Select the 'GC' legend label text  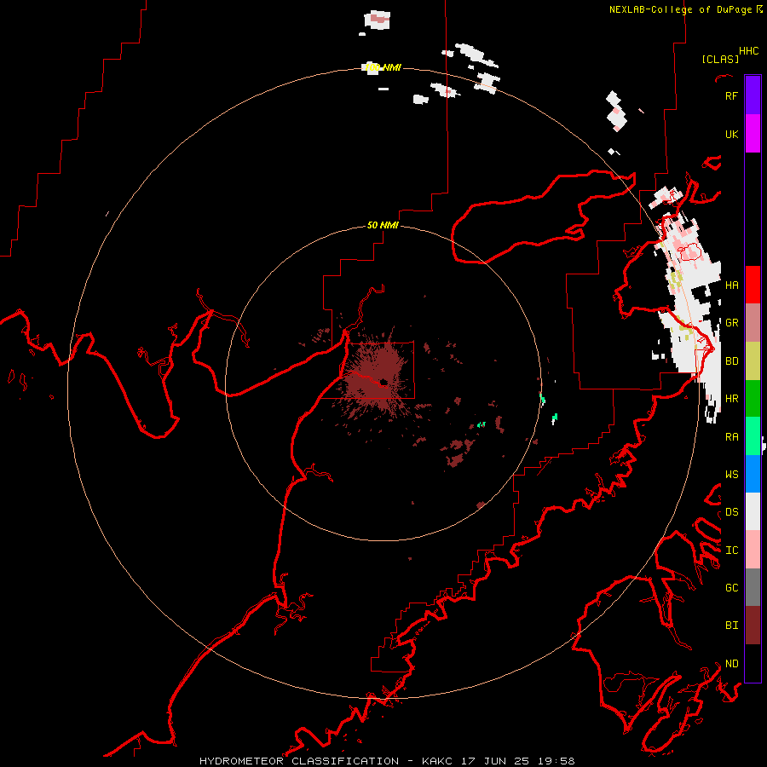(x=731, y=587)
